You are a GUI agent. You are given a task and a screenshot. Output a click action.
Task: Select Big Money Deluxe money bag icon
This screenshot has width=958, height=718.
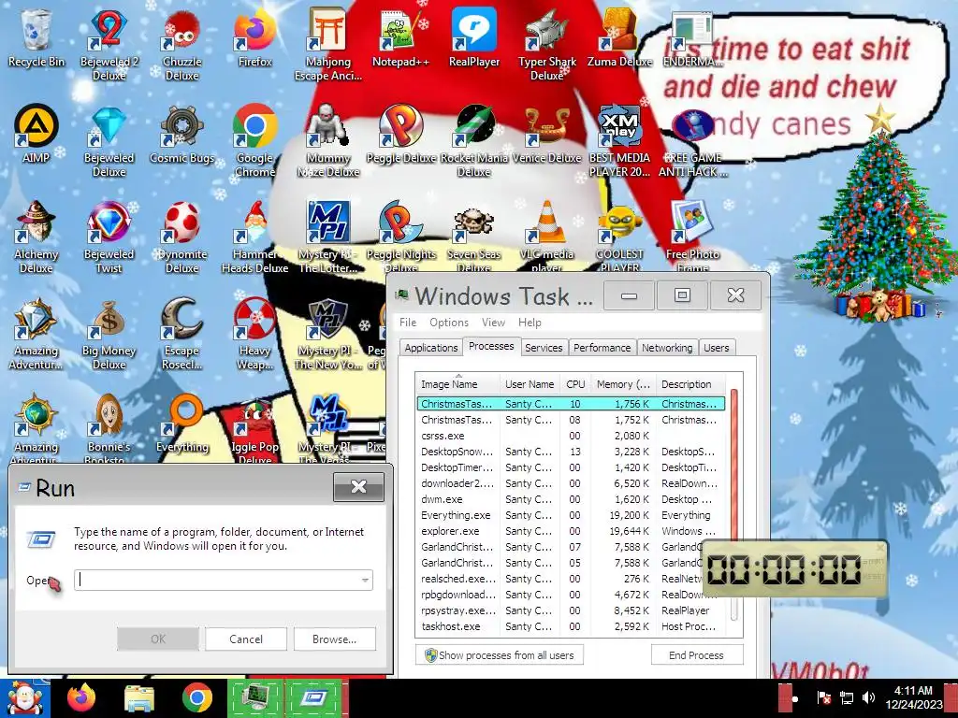[109, 335]
